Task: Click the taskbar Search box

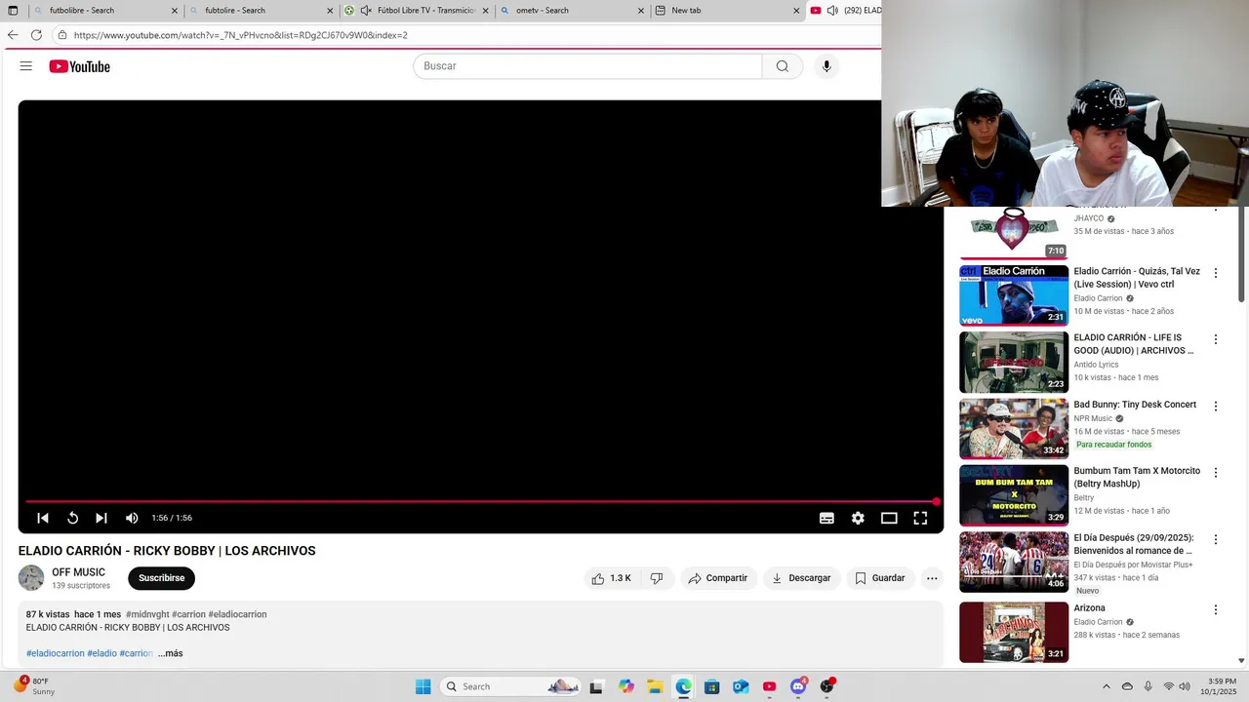Action: (x=512, y=686)
